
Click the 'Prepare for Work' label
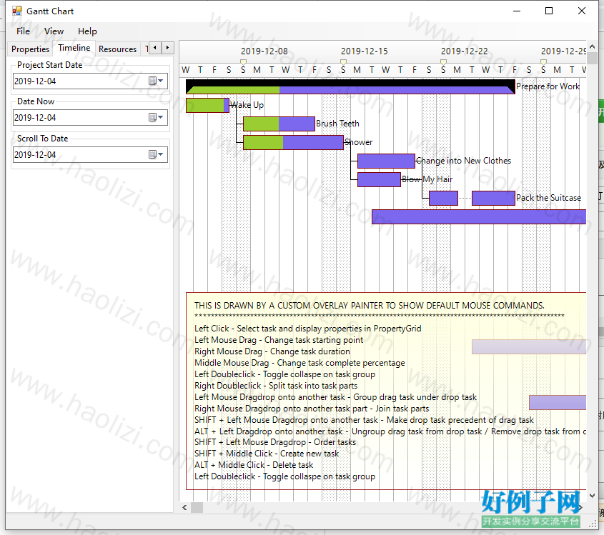click(x=548, y=86)
